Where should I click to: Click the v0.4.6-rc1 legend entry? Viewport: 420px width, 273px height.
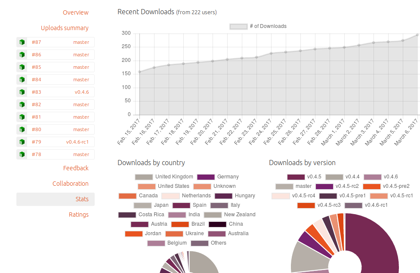(x=366, y=205)
